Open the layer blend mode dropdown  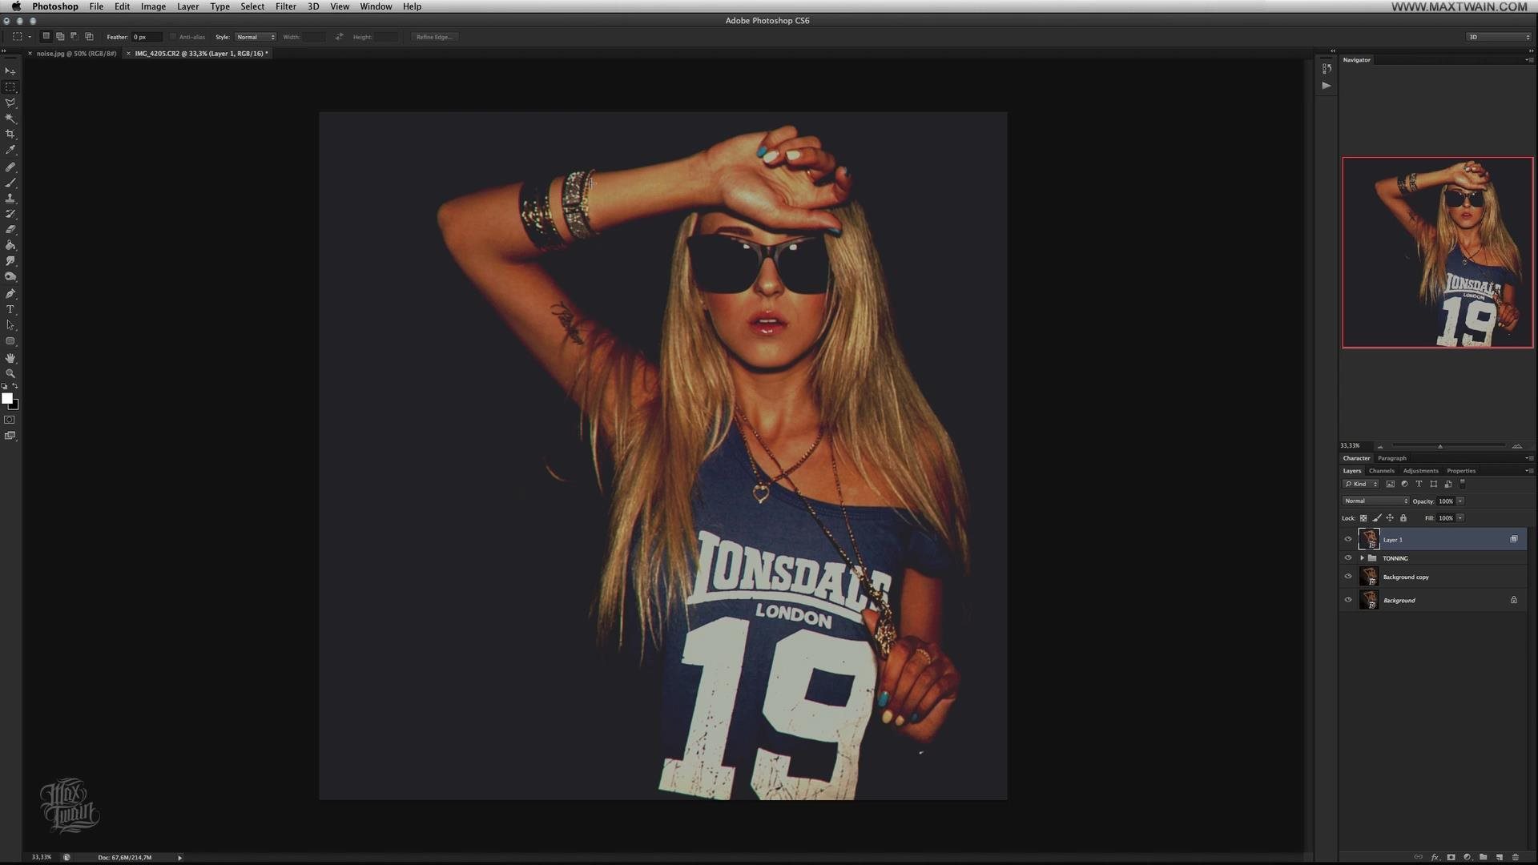point(1375,501)
